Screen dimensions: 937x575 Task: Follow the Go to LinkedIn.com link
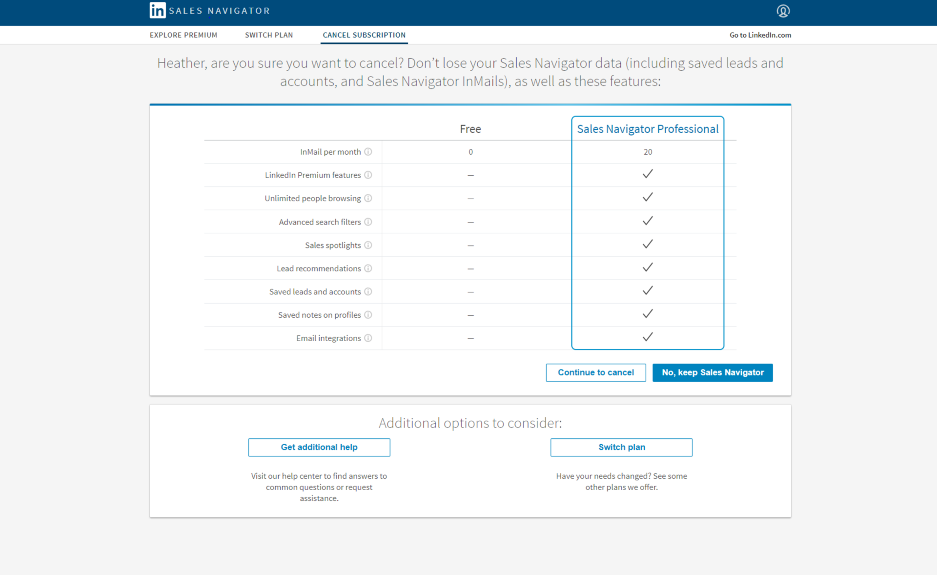pyautogui.click(x=760, y=35)
